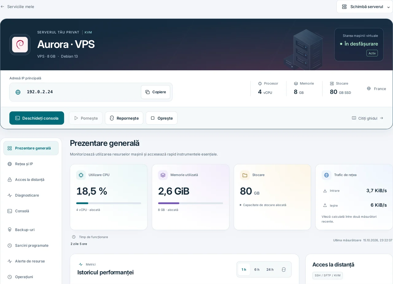393x284 pixels.
Task: Click the globe icon next to France
Action: tap(369, 89)
